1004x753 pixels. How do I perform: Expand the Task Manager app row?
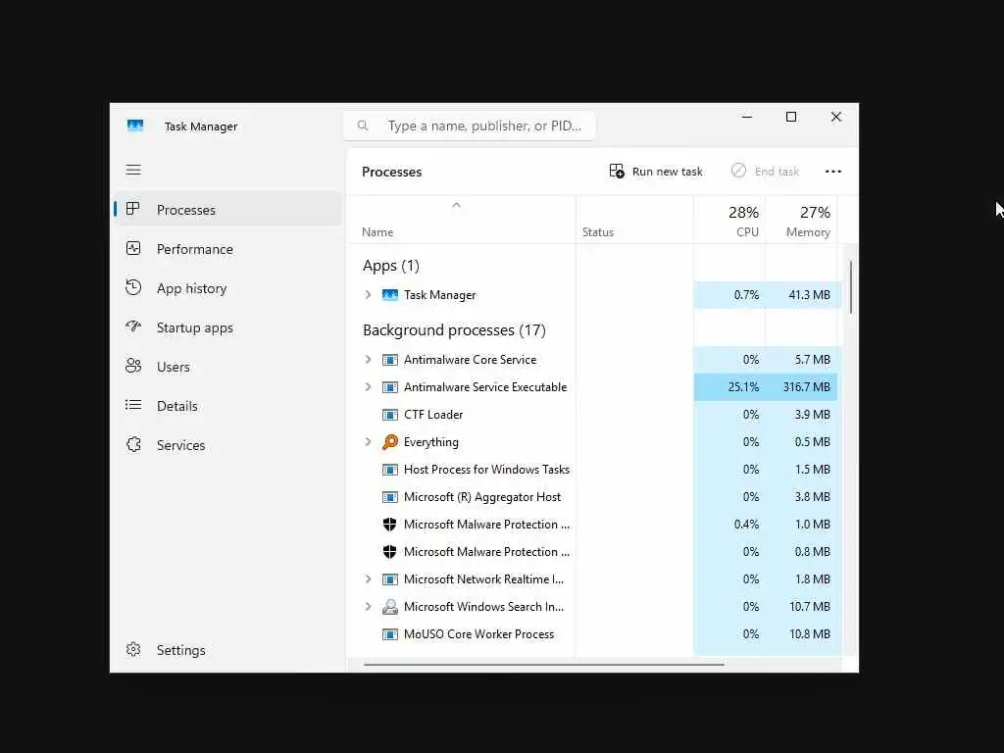click(368, 294)
